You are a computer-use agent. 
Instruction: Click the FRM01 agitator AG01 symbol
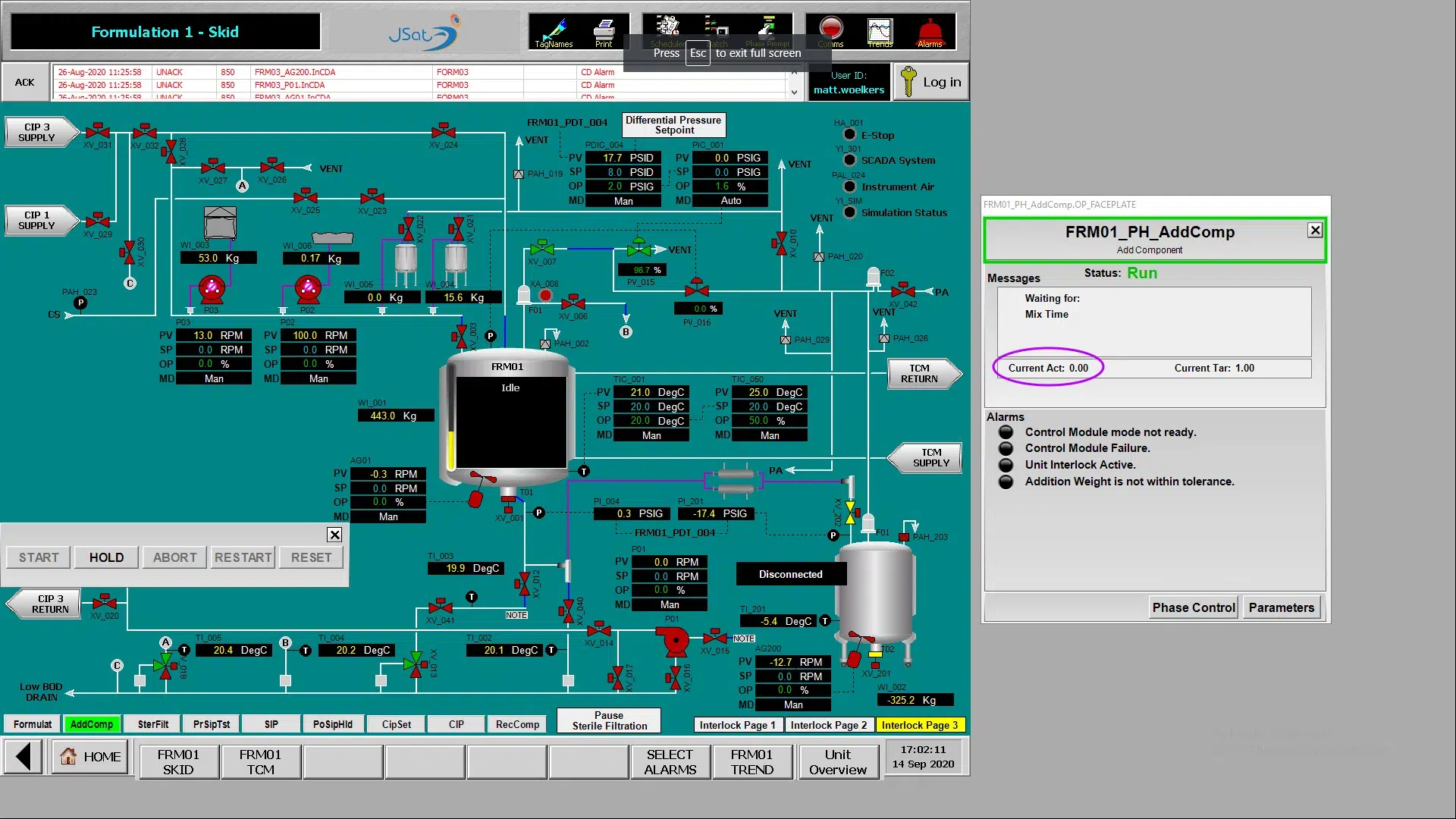479,489
